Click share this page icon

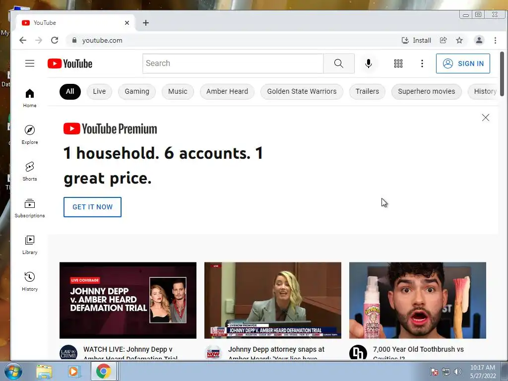click(x=443, y=40)
